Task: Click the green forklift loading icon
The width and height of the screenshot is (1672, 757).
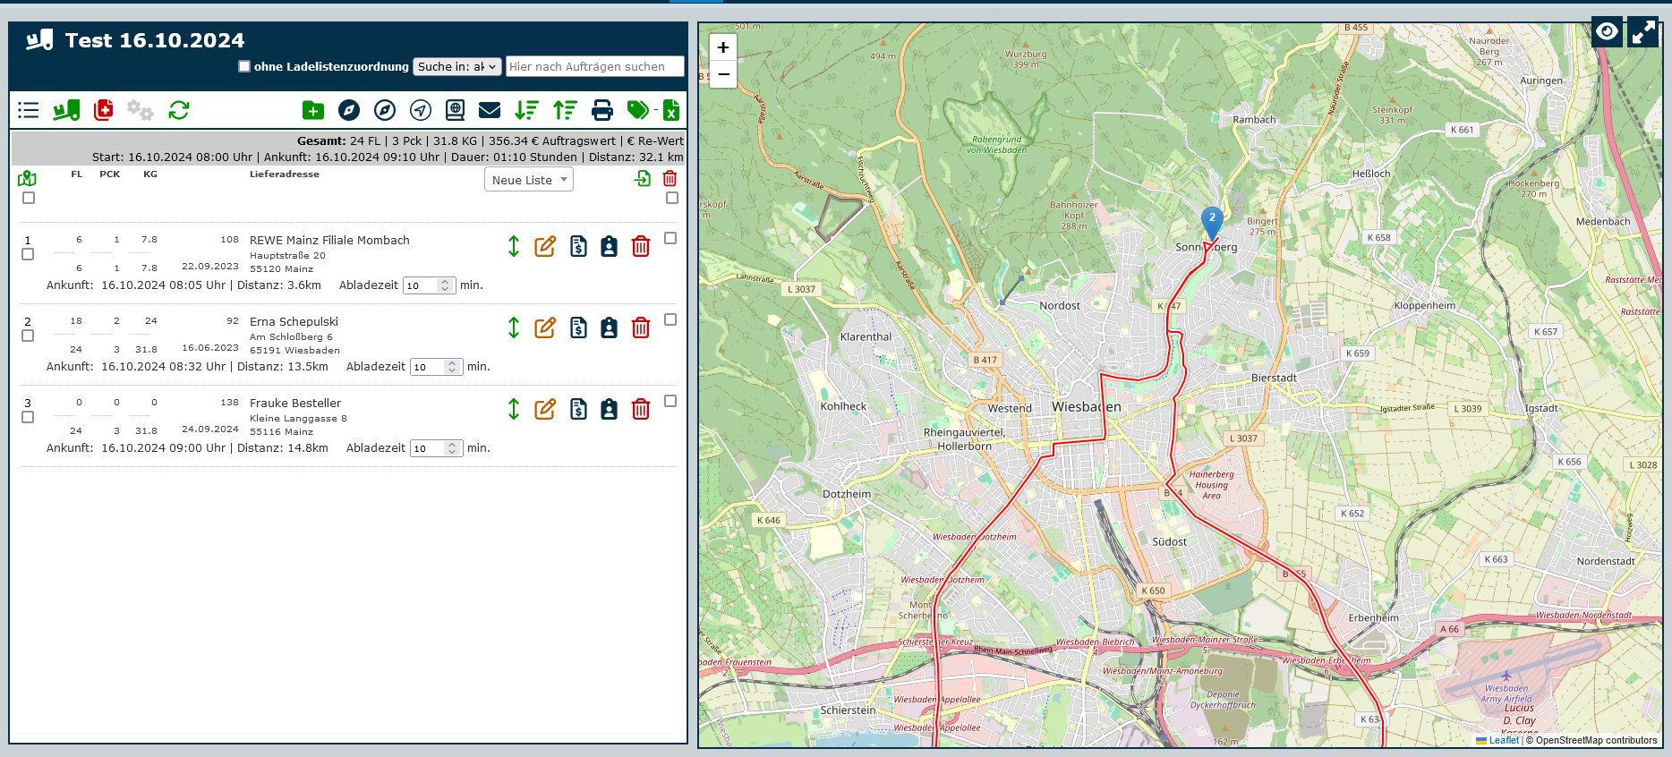Action: click(x=66, y=110)
